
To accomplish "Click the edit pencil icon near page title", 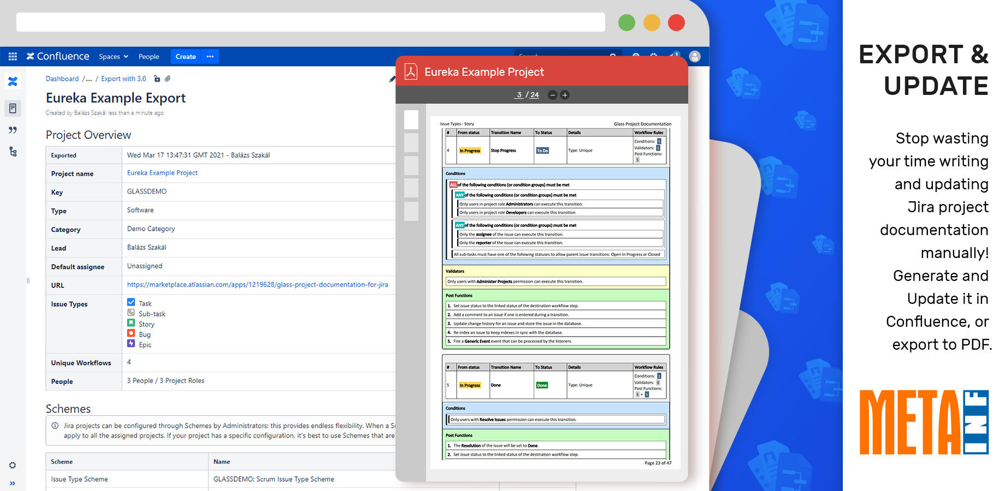I will coord(392,79).
